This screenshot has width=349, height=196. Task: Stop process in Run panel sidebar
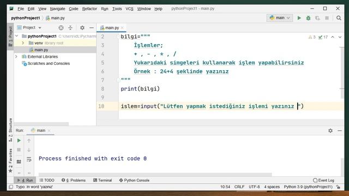(x=19, y=150)
